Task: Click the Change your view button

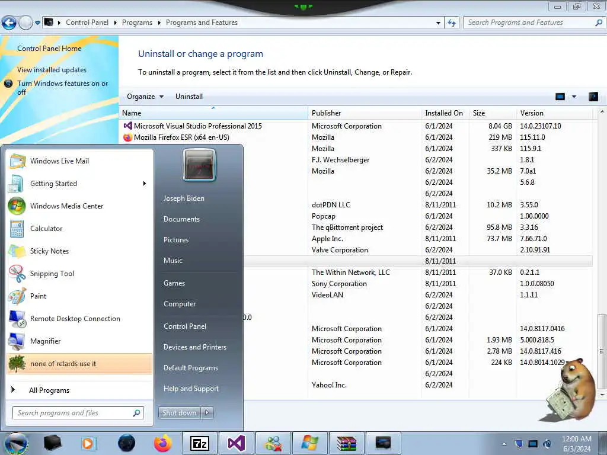Action: [x=560, y=97]
